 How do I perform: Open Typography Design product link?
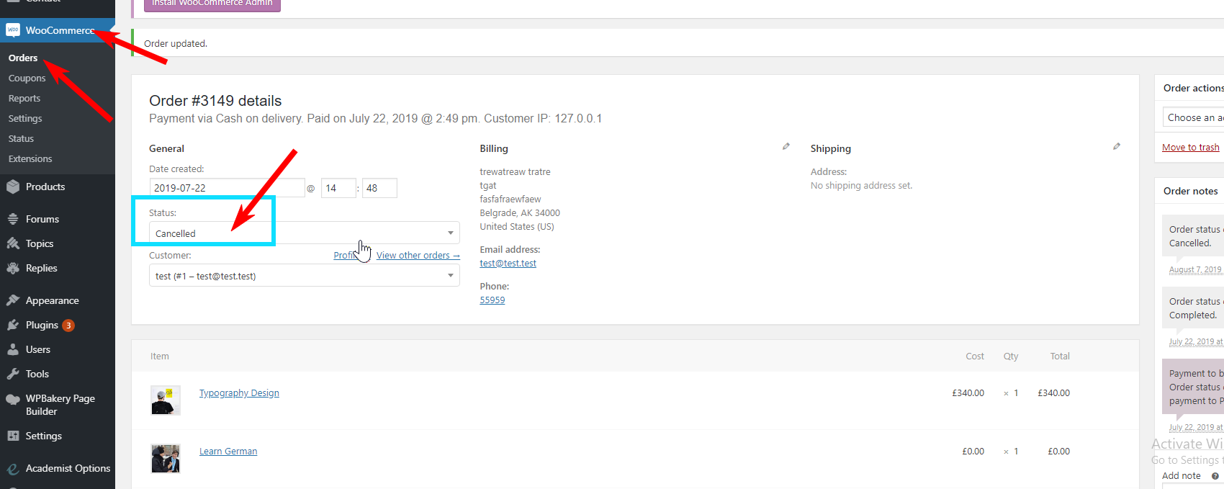point(239,392)
